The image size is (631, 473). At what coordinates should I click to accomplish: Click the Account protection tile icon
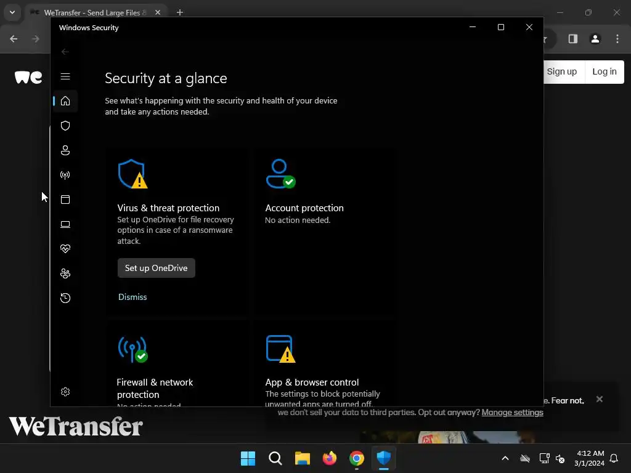(x=280, y=174)
